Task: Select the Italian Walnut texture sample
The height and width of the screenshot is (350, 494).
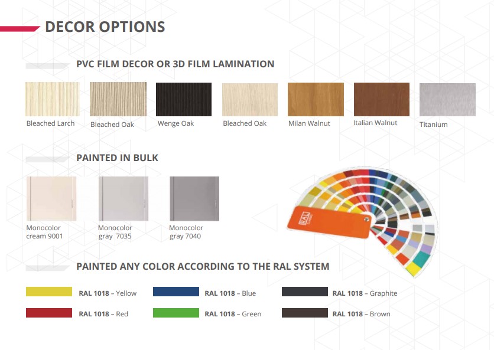Action: (x=382, y=100)
